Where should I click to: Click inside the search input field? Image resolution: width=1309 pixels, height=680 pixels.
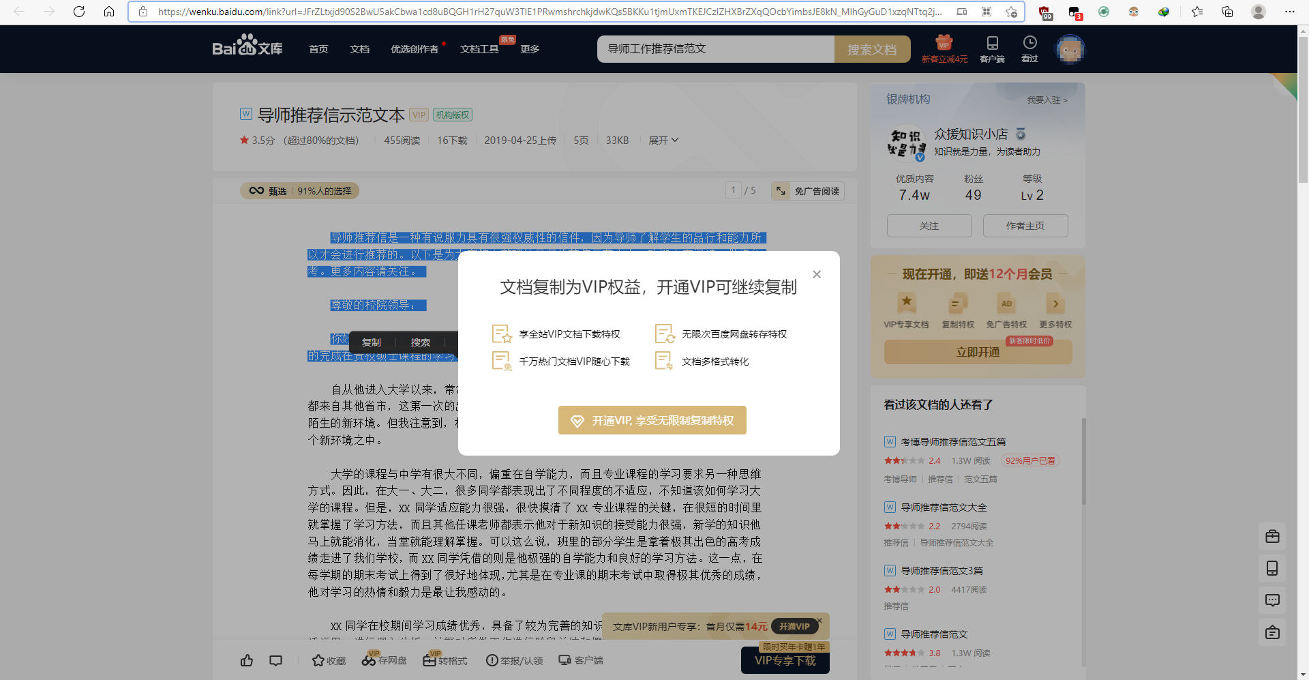click(716, 48)
